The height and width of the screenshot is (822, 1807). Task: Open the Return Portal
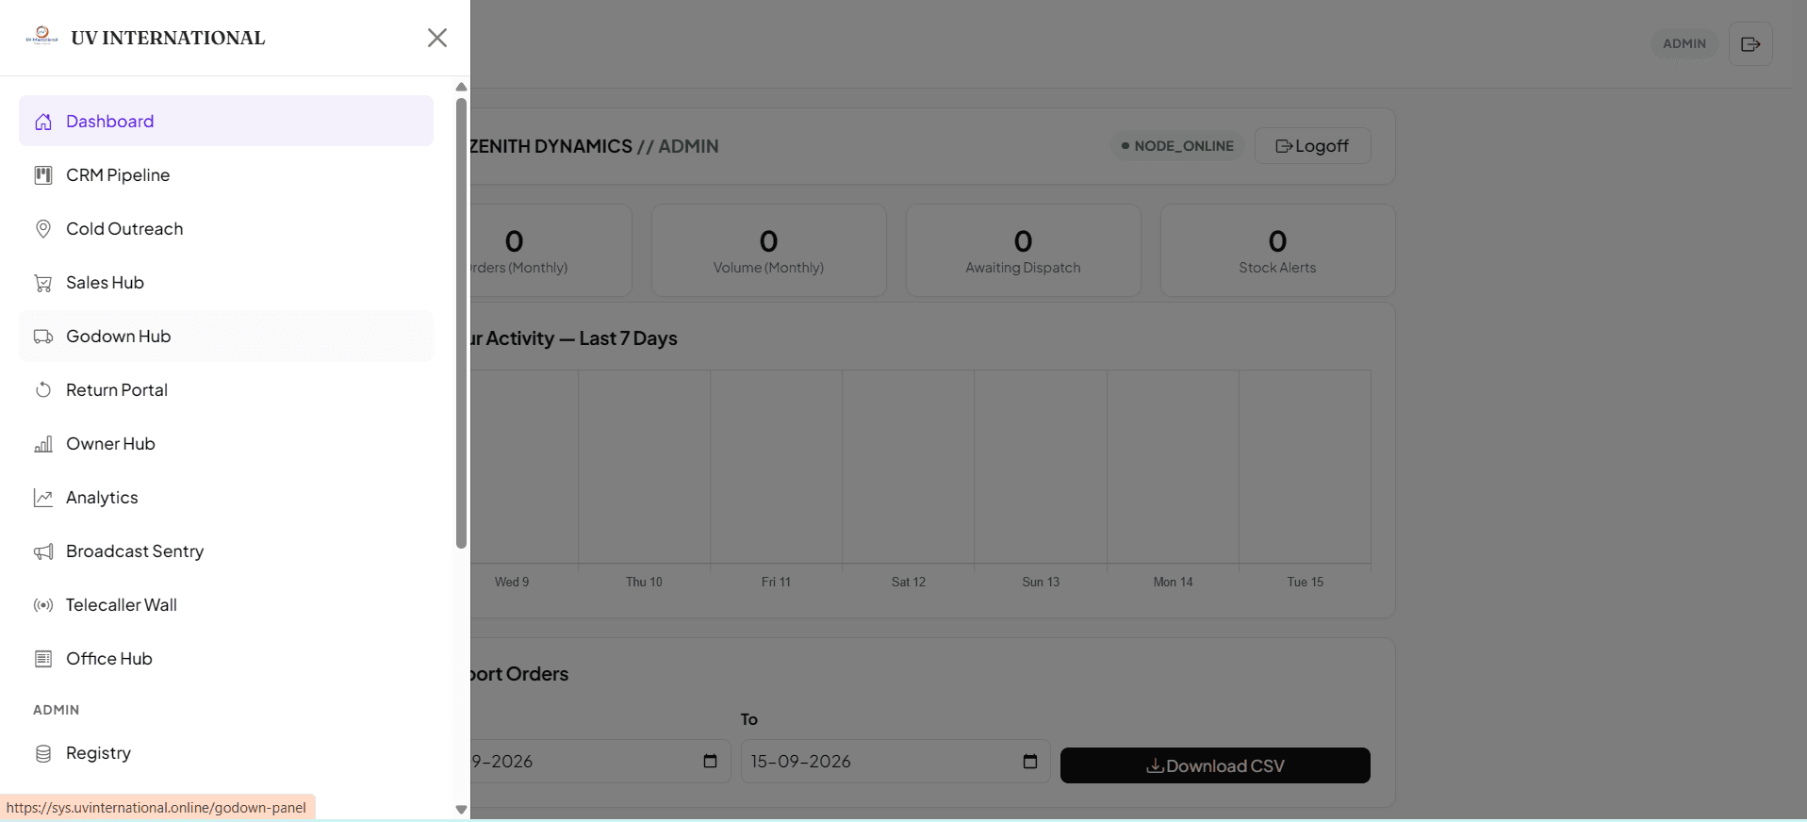(226, 390)
